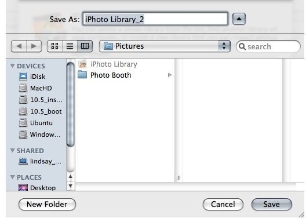Open the MacHD drive

(x=35, y=88)
